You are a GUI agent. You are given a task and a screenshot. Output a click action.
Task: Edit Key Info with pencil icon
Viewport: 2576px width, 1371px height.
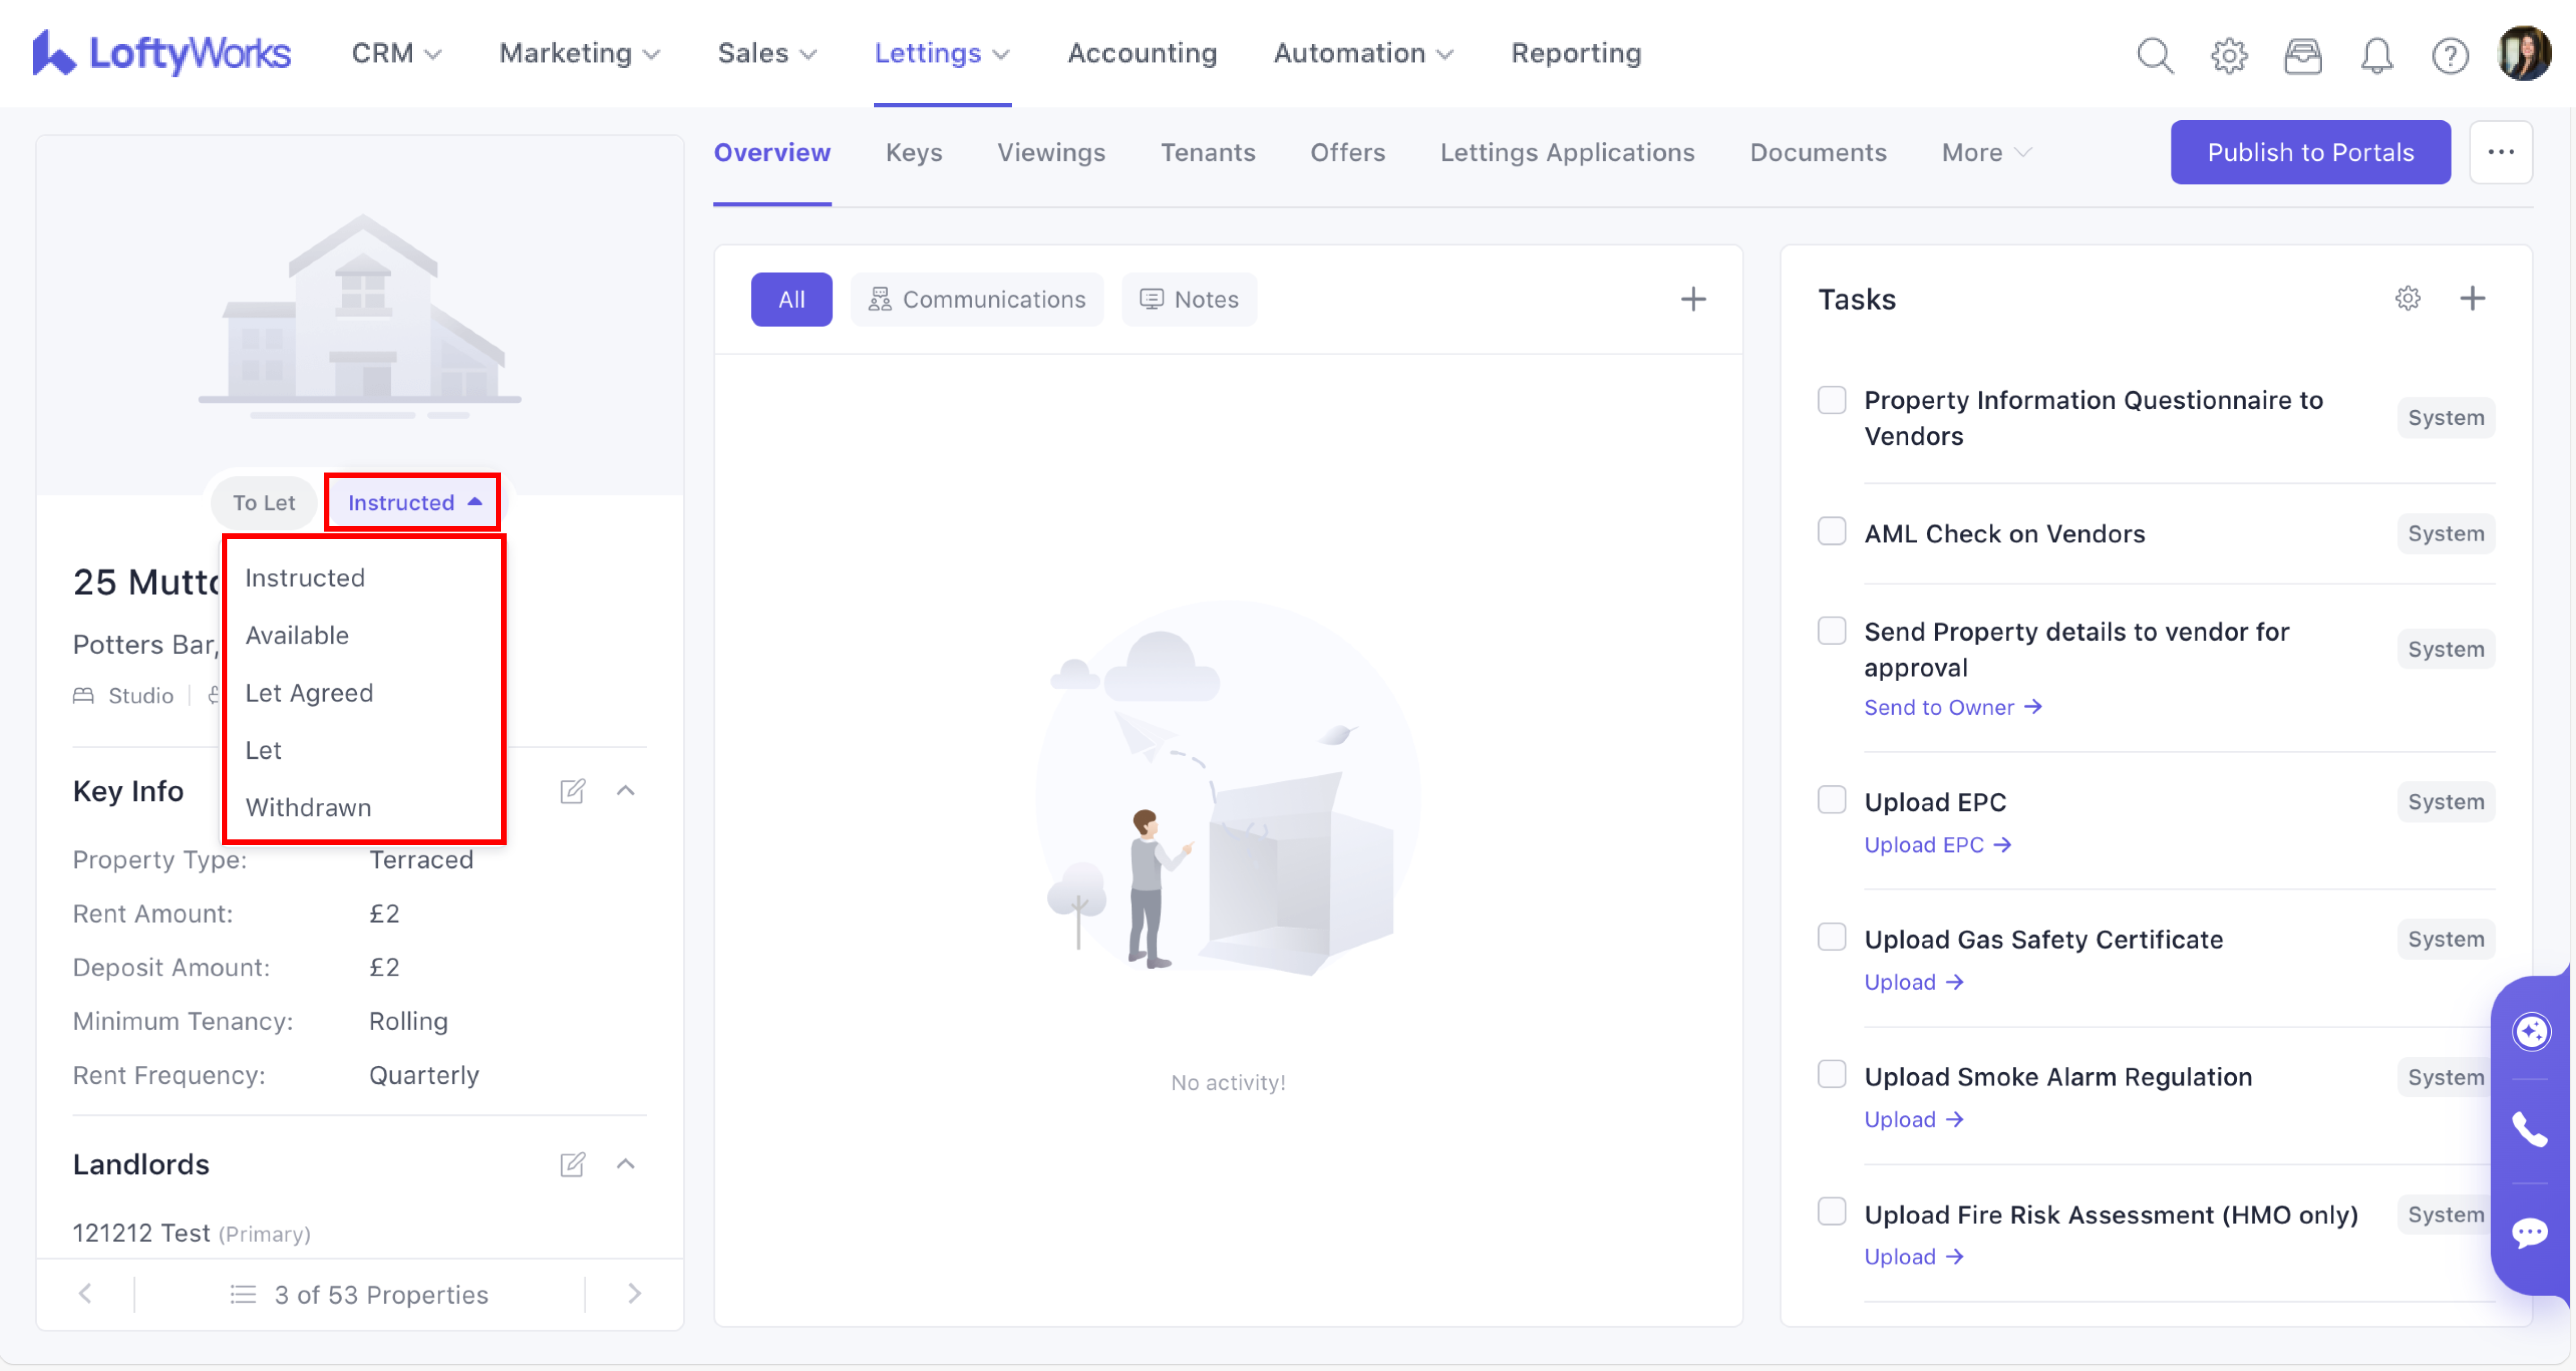tap(572, 791)
